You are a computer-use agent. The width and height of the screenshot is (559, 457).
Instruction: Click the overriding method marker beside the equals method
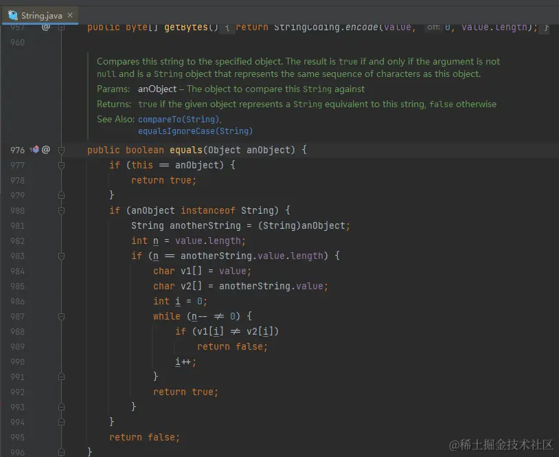pos(33,150)
